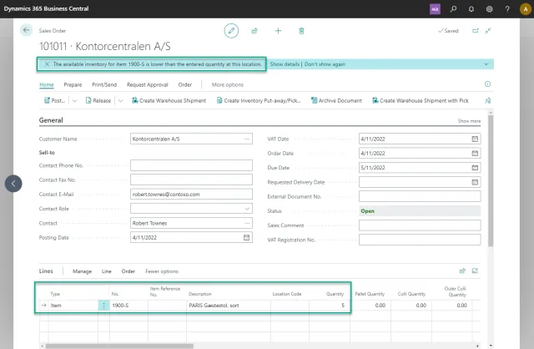Click the VAT Registration No. field
The width and height of the screenshot is (534, 349).
(x=420, y=240)
